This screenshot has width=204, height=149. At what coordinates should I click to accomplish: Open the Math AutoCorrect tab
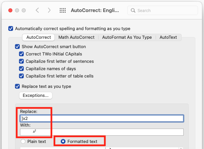76,37
